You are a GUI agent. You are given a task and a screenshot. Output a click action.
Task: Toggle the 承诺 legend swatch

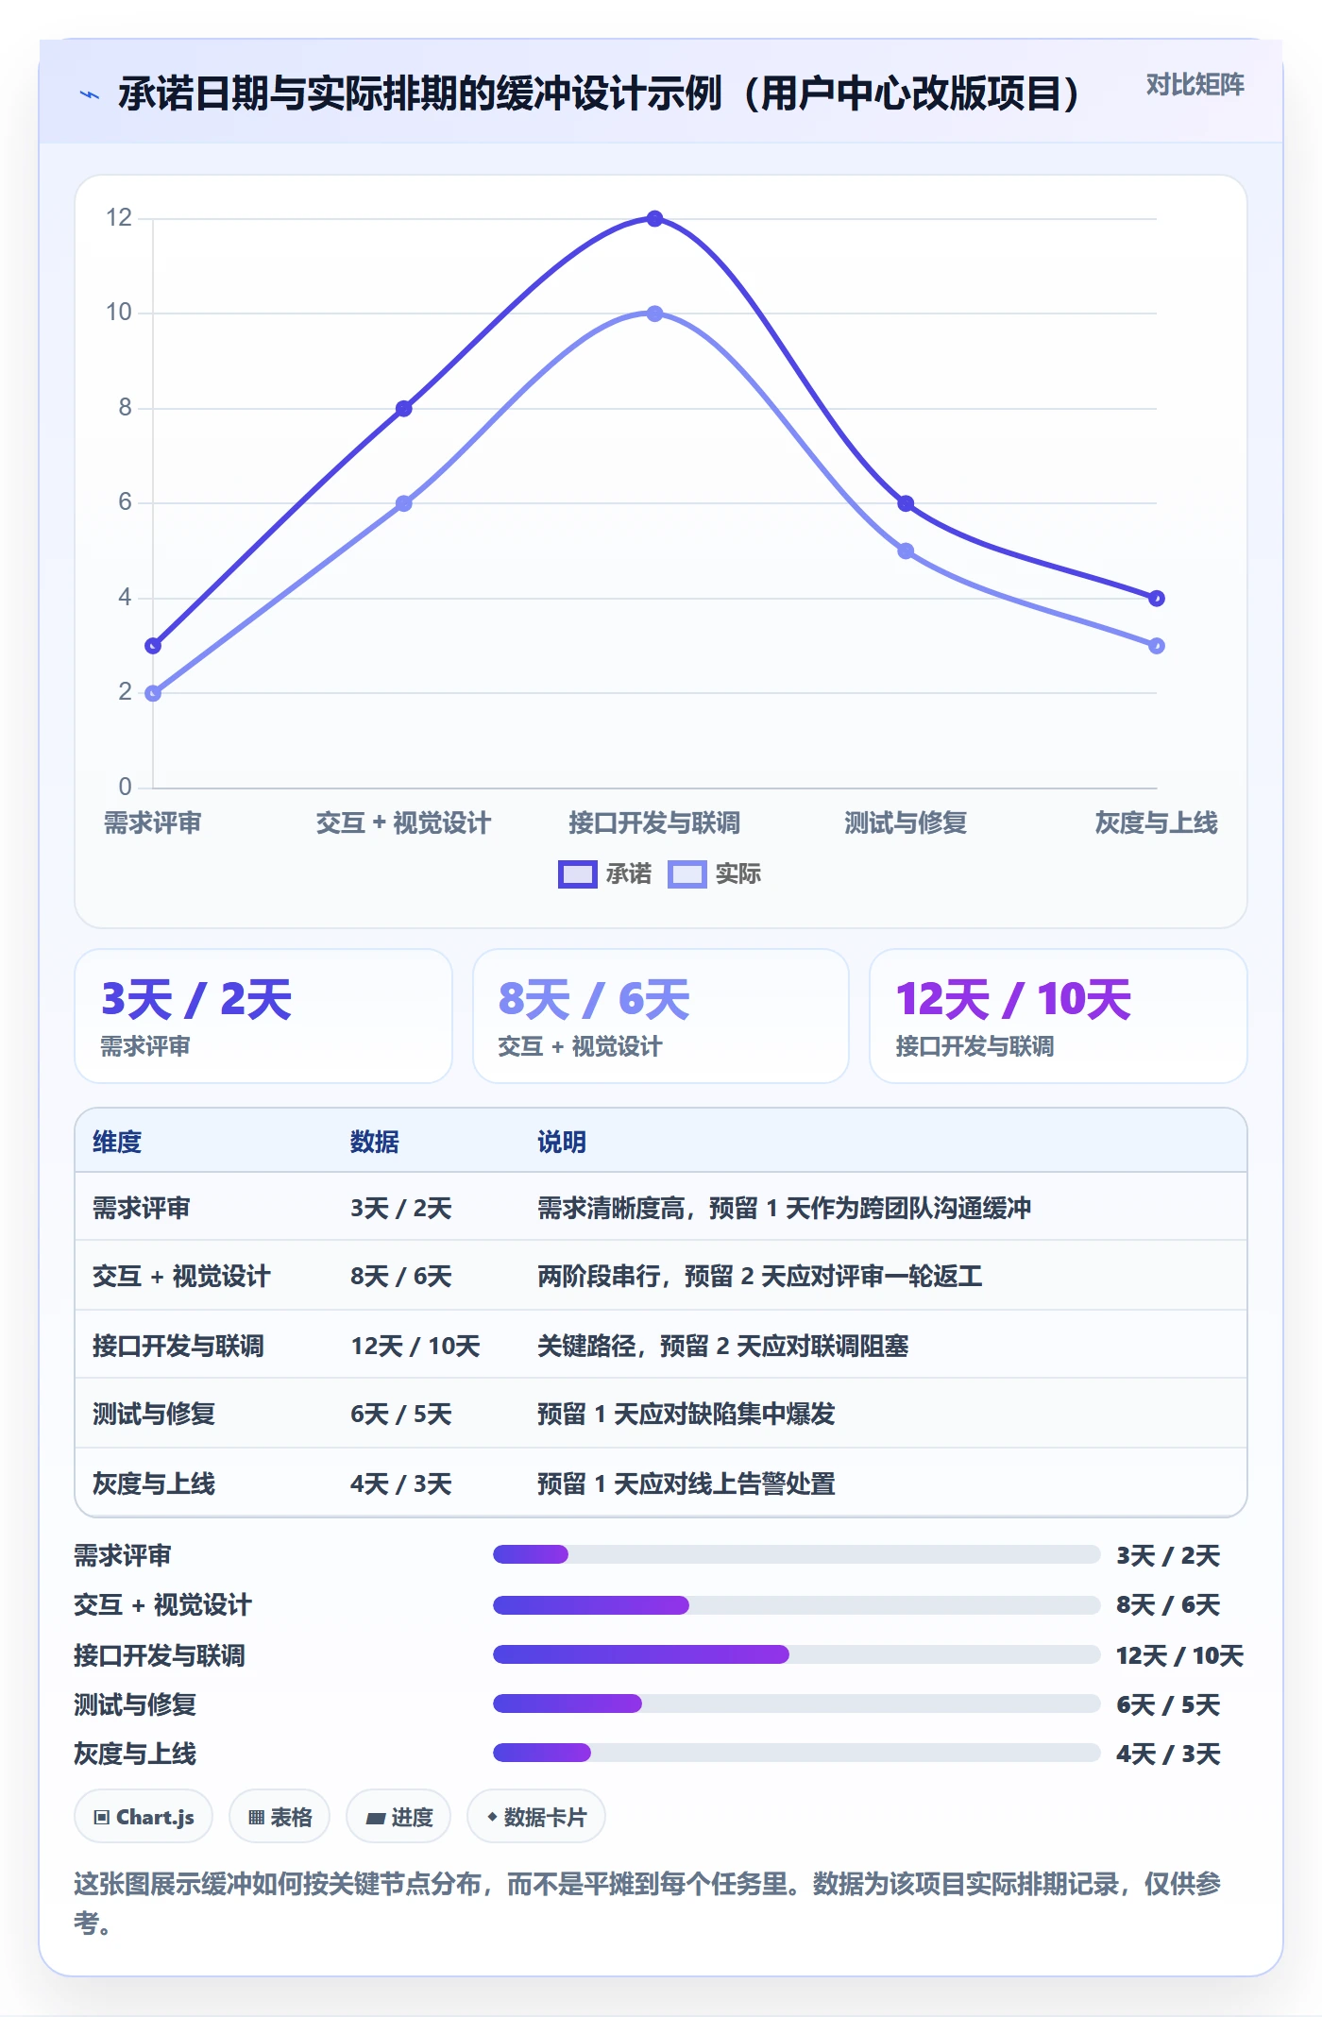click(577, 874)
